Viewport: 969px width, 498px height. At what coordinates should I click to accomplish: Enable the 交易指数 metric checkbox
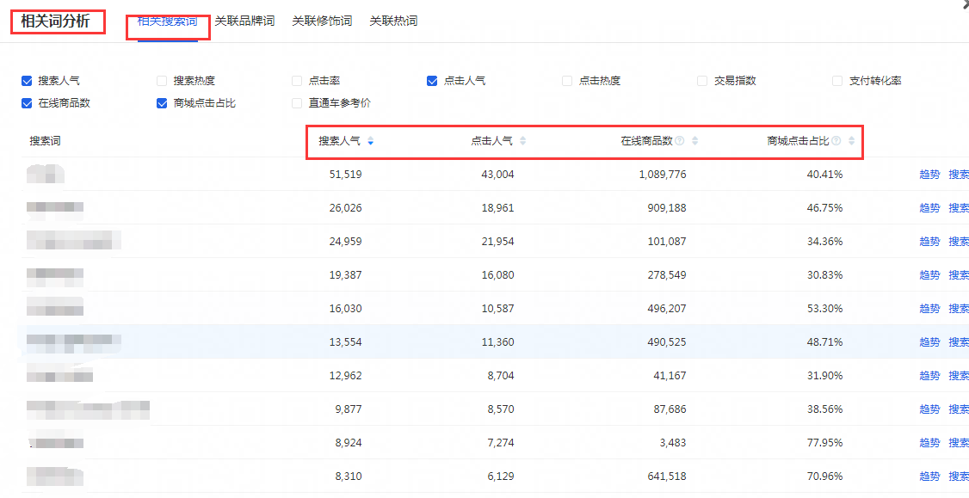coord(702,81)
